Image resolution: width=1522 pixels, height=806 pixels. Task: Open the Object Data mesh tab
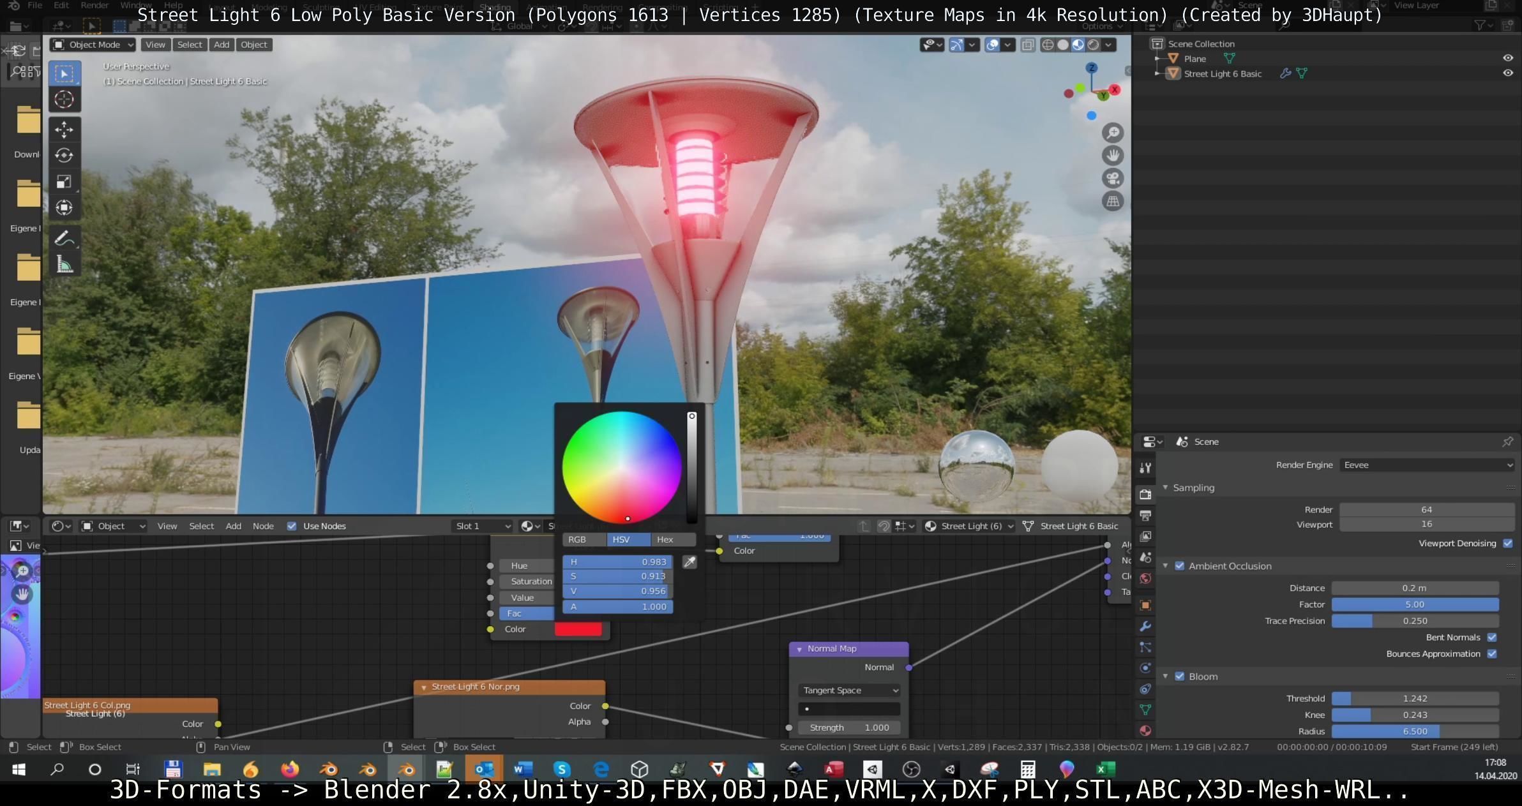(1145, 710)
